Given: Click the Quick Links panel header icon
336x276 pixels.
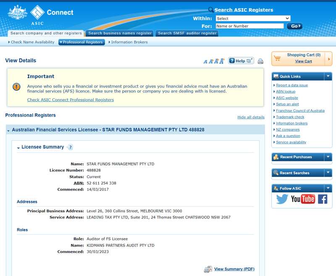Looking at the screenshot, I should (276, 76).
